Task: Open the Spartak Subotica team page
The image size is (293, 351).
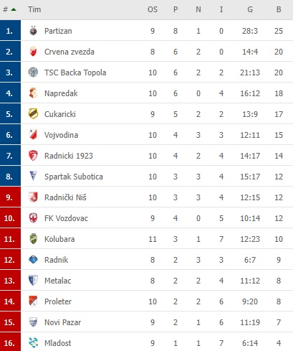Action: pos(74,177)
